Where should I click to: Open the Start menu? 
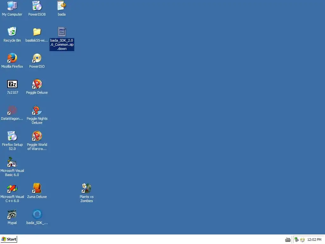pos(9,239)
